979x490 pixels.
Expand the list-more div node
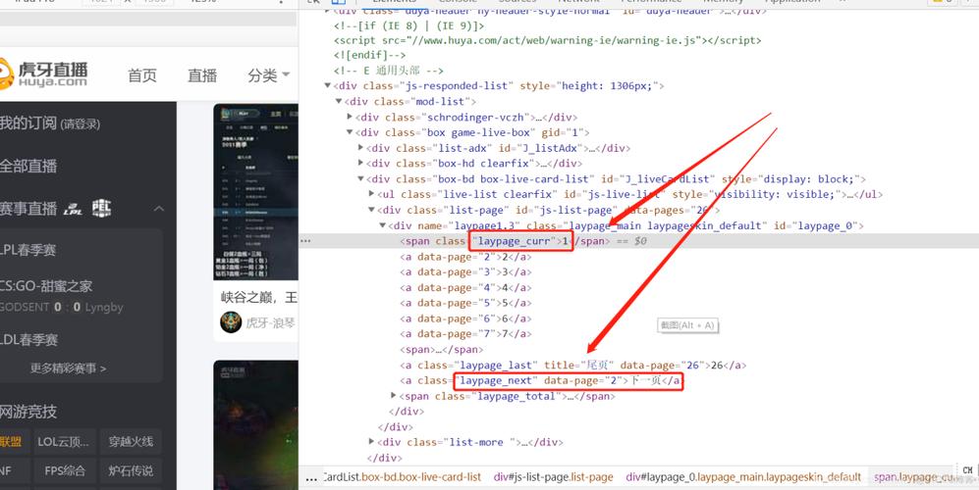tap(372, 442)
